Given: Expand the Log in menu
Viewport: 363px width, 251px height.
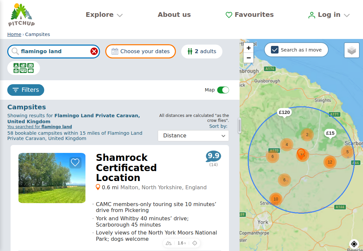Looking at the screenshot, I should 329,15.
